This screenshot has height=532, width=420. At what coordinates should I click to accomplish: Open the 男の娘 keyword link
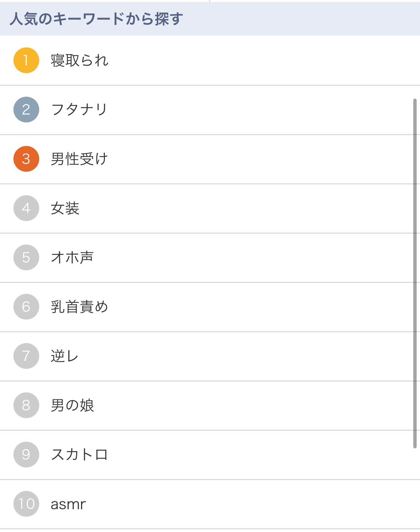pyautogui.click(x=72, y=405)
